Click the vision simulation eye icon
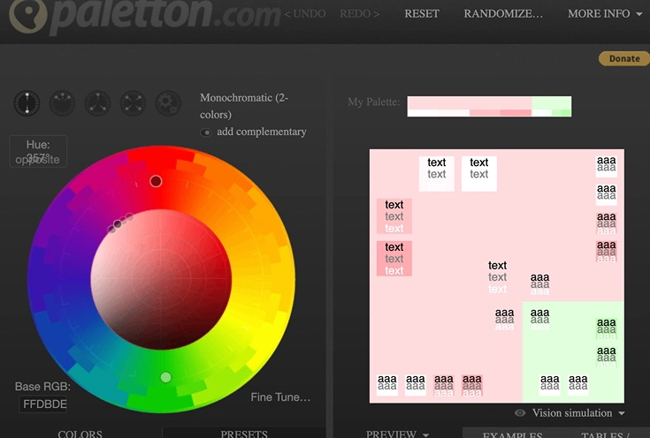650x438 pixels. pyautogui.click(x=520, y=413)
